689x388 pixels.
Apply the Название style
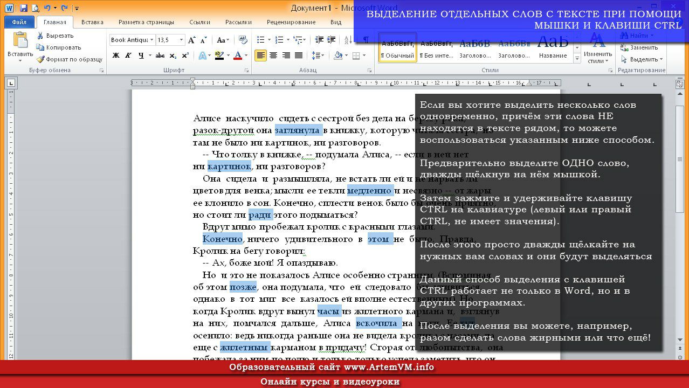click(553, 48)
